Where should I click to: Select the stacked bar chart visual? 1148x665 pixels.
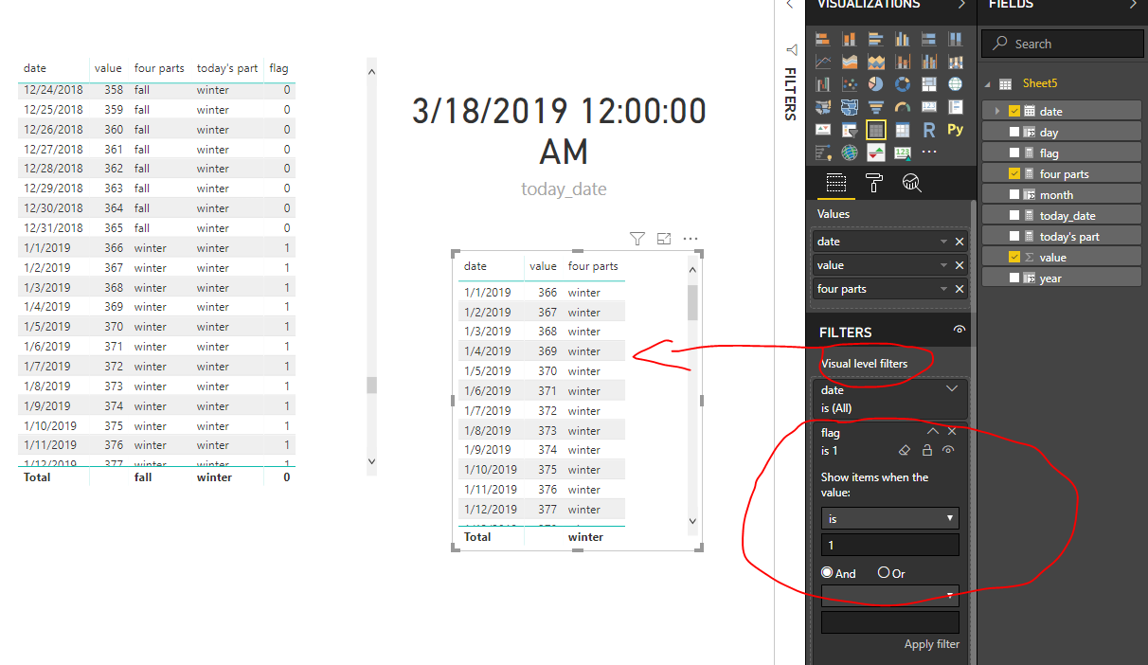[x=823, y=39]
